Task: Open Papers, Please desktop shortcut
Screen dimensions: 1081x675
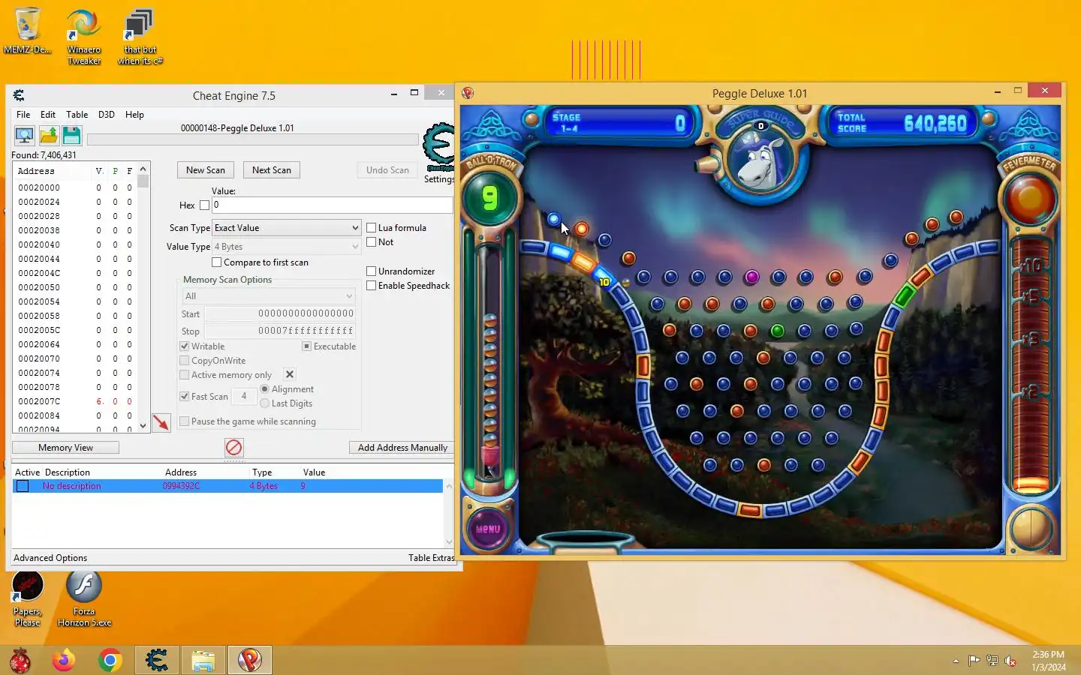Action: pyautogui.click(x=28, y=599)
